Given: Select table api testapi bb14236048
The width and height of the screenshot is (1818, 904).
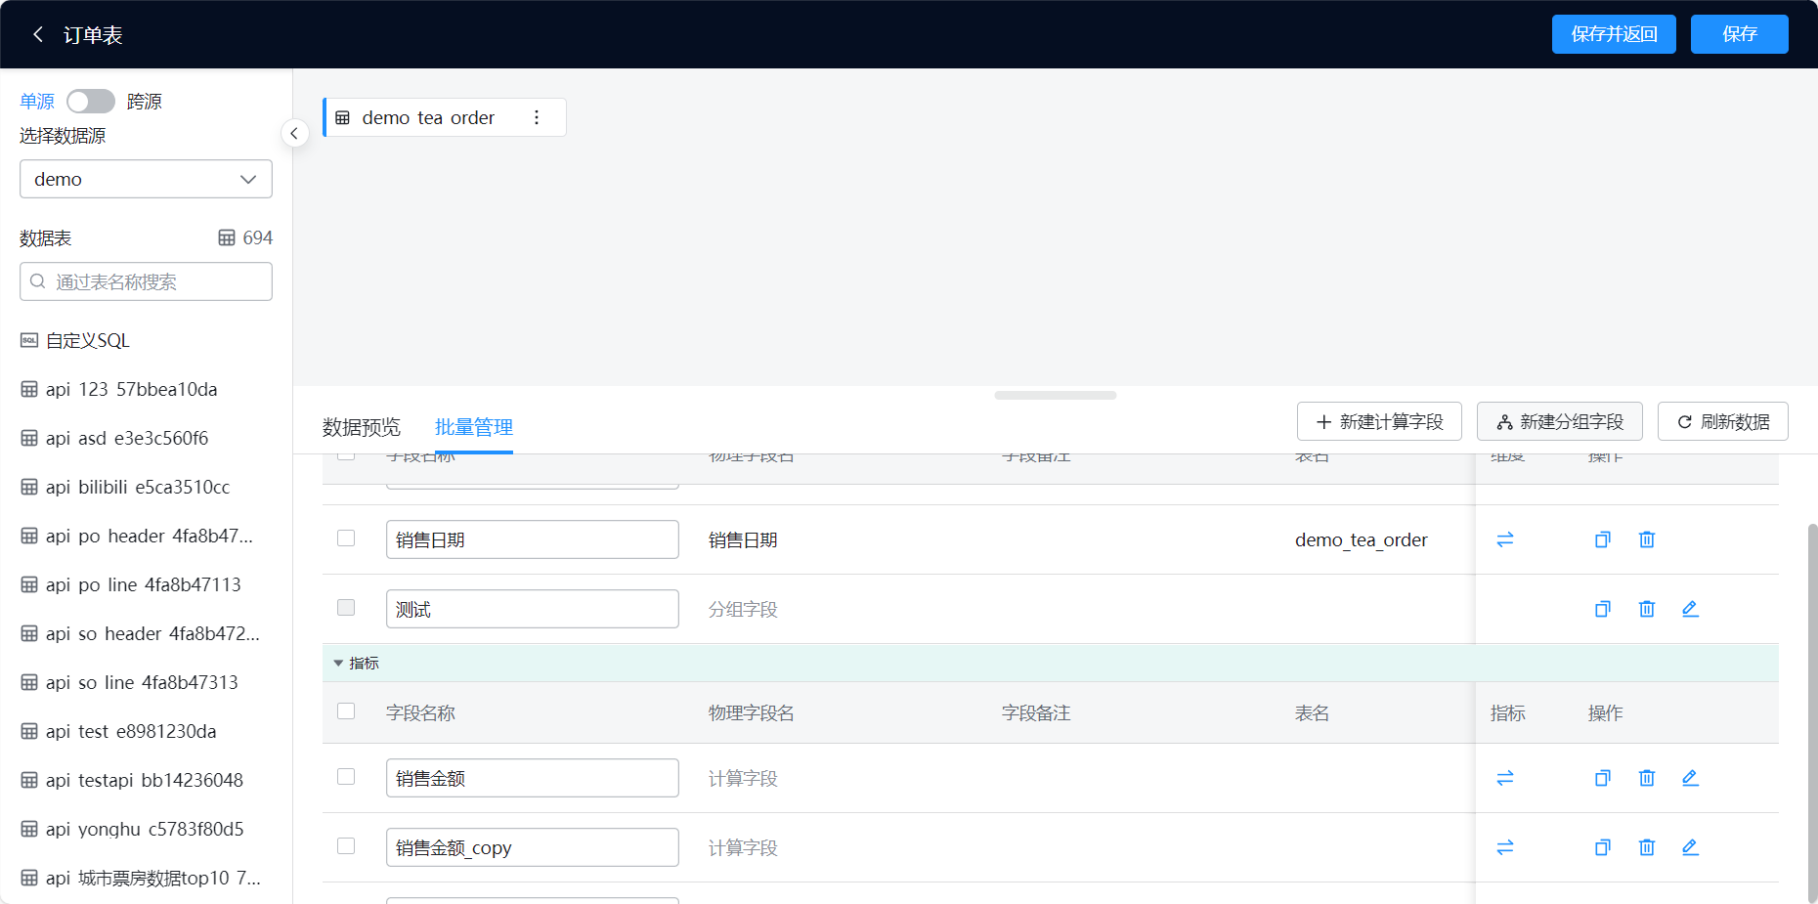Looking at the screenshot, I should point(146,780).
